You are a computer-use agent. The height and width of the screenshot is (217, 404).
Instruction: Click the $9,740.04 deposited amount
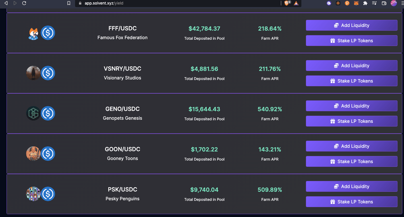tap(204, 190)
